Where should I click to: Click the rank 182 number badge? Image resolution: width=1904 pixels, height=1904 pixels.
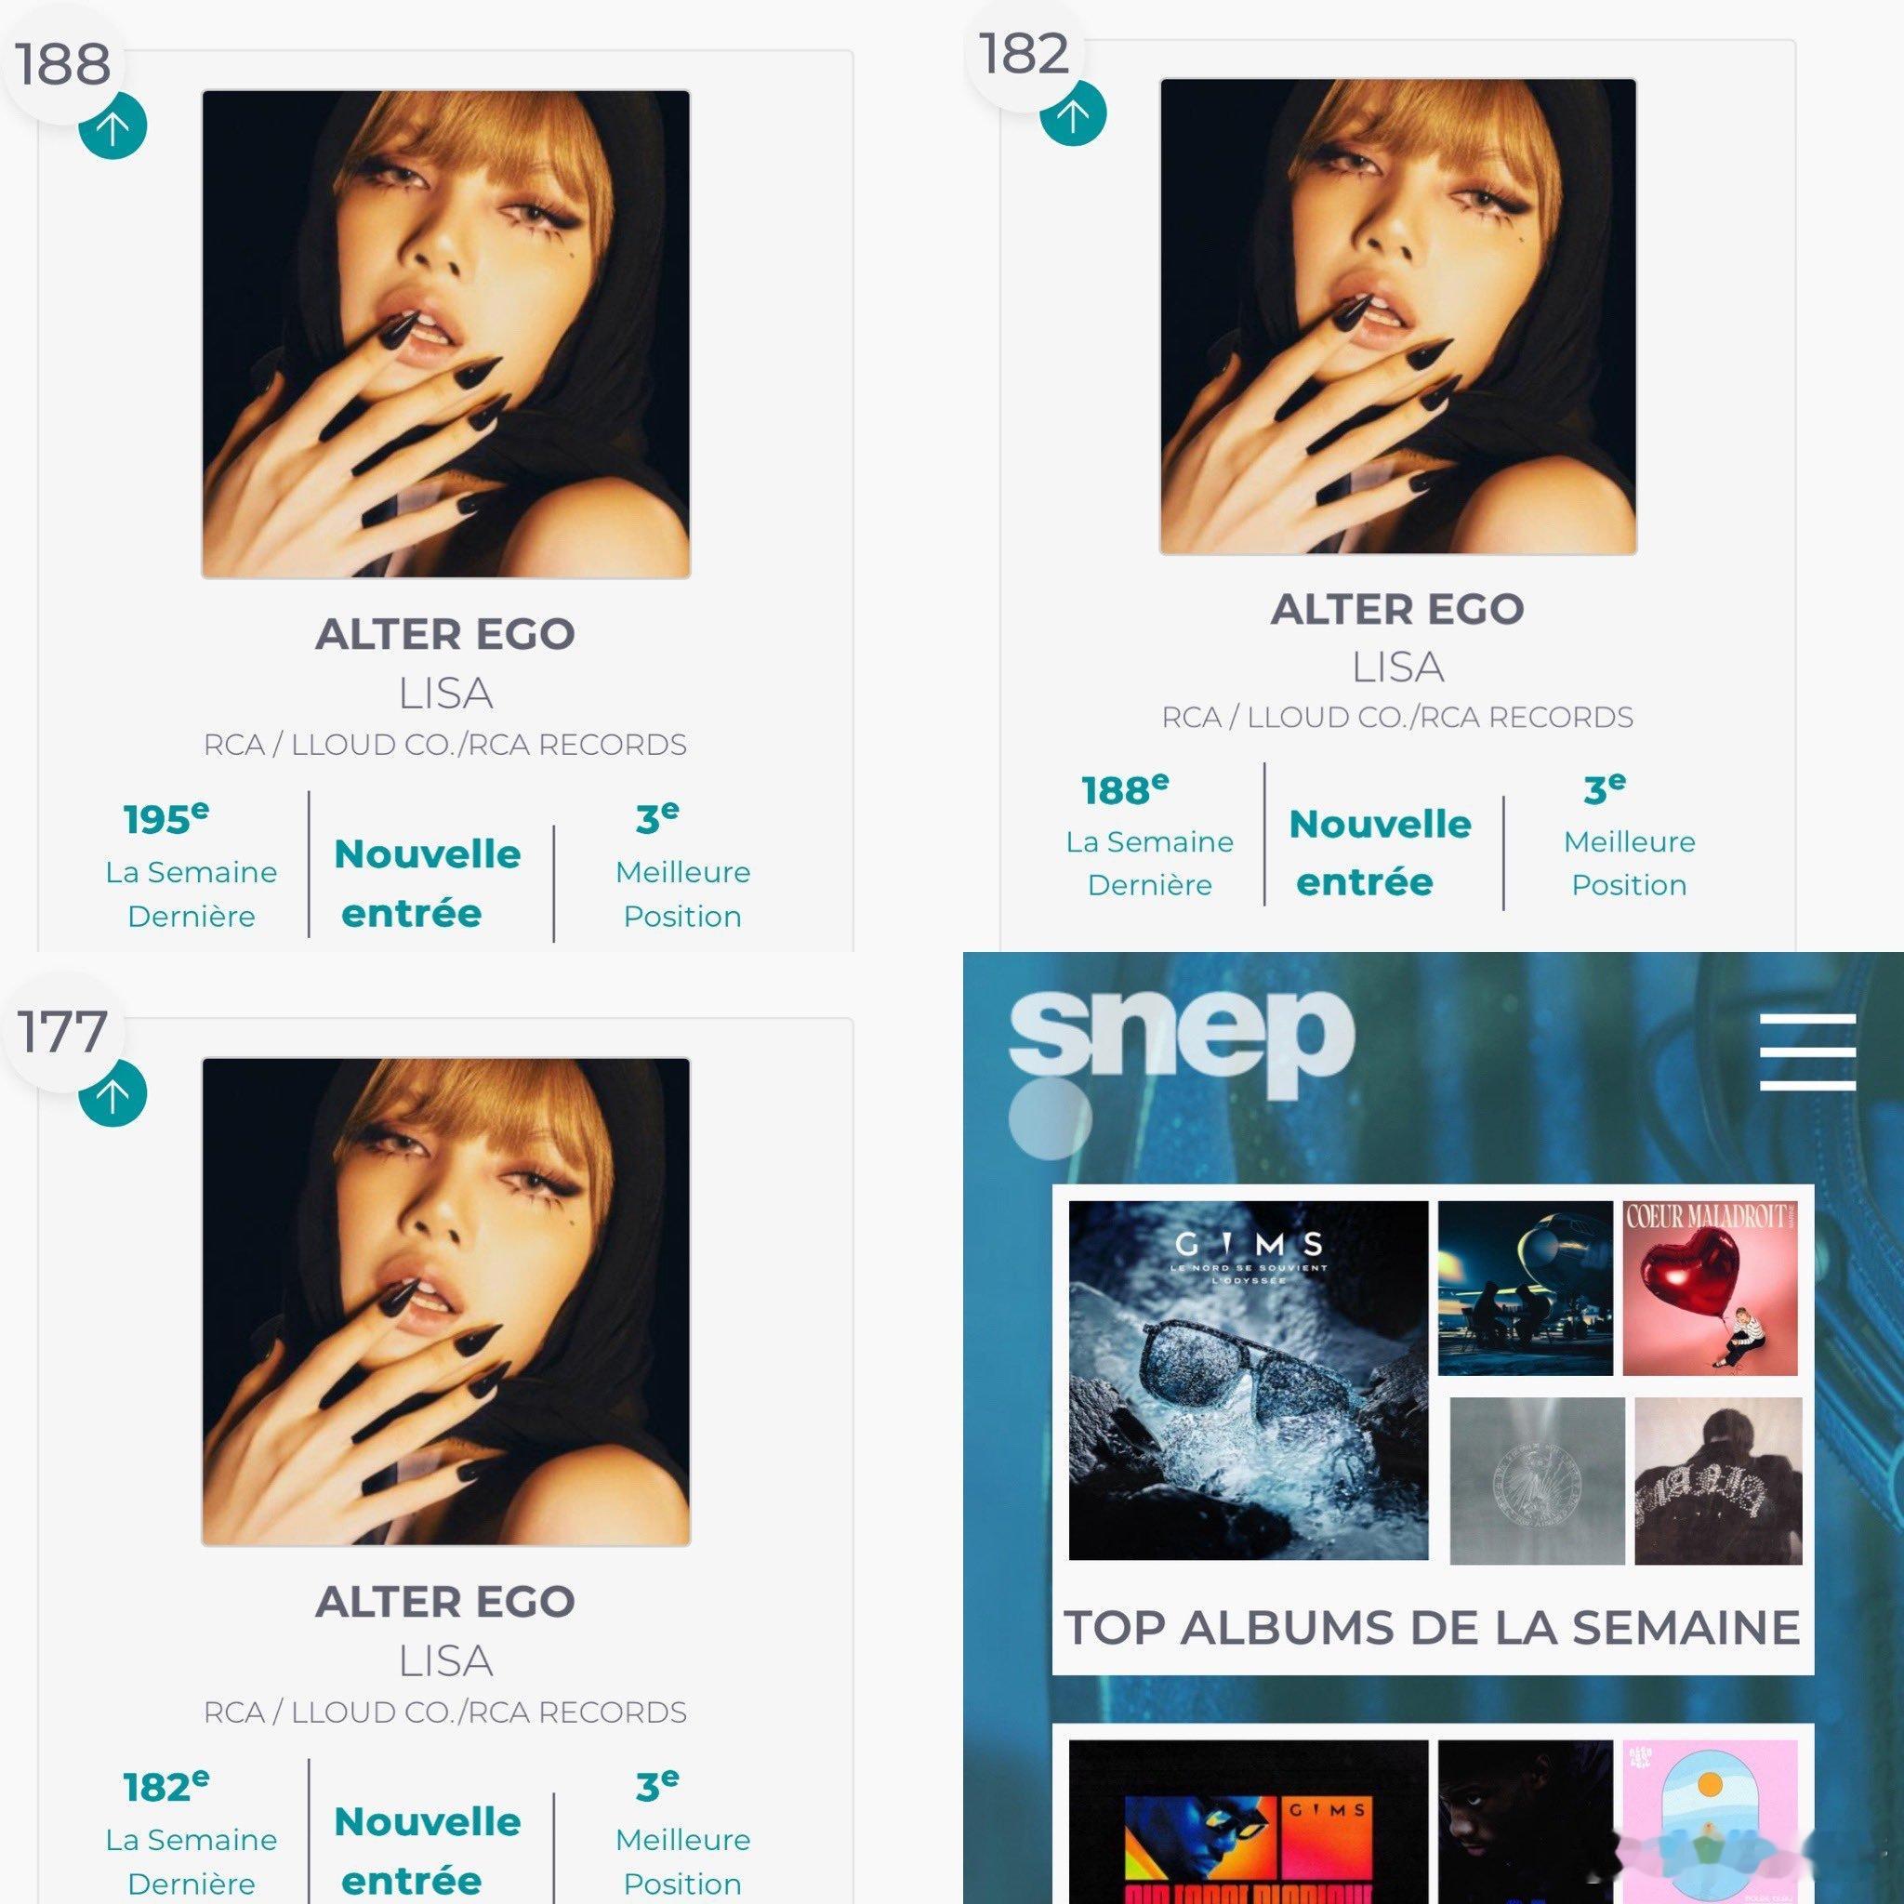tap(1024, 54)
